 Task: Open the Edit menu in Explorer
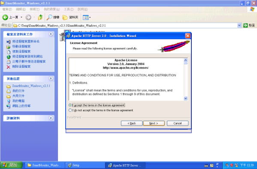point(21,9)
